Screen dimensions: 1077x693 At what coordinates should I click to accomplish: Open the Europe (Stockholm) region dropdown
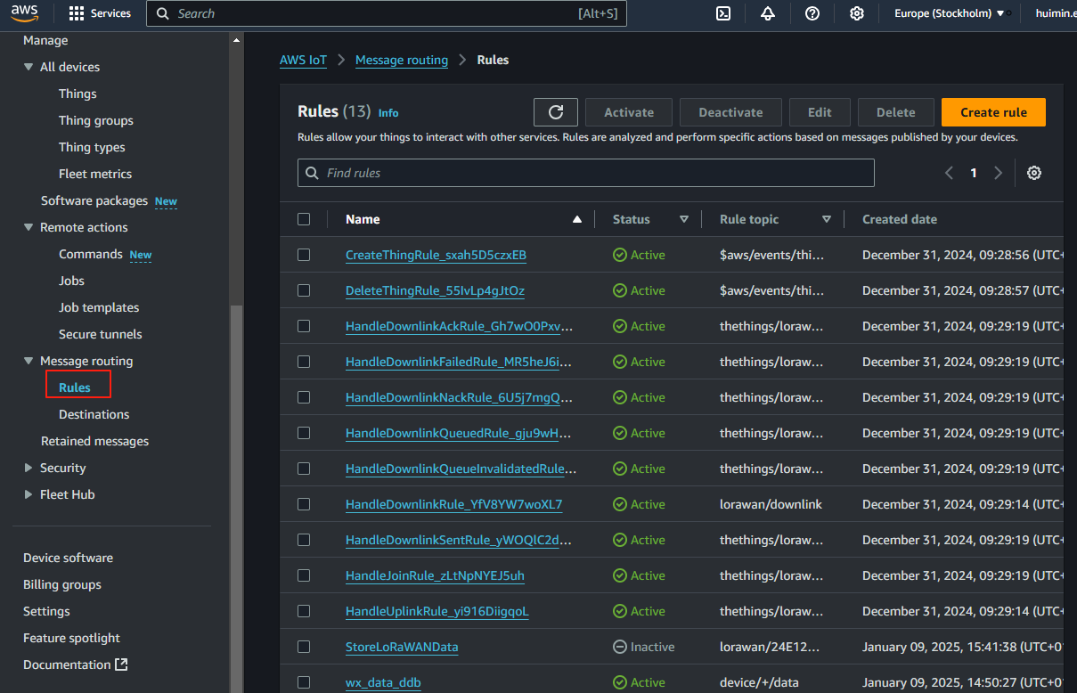pyautogui.click(x=950, y=13)
